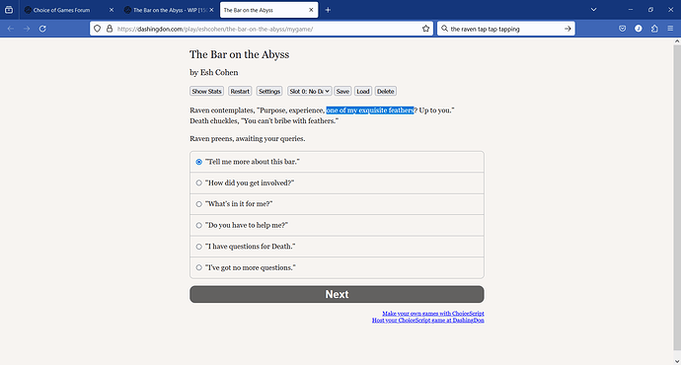Open Firefox View recent browsing button
Image resolution: width=681 pixels, height=365 pixels.
[x=9, y=10]
